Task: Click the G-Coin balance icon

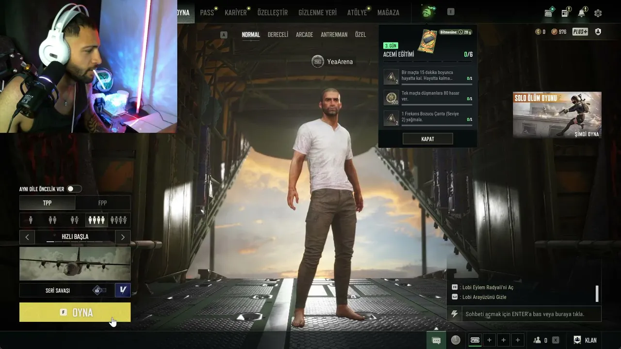Action: point(538,32)
